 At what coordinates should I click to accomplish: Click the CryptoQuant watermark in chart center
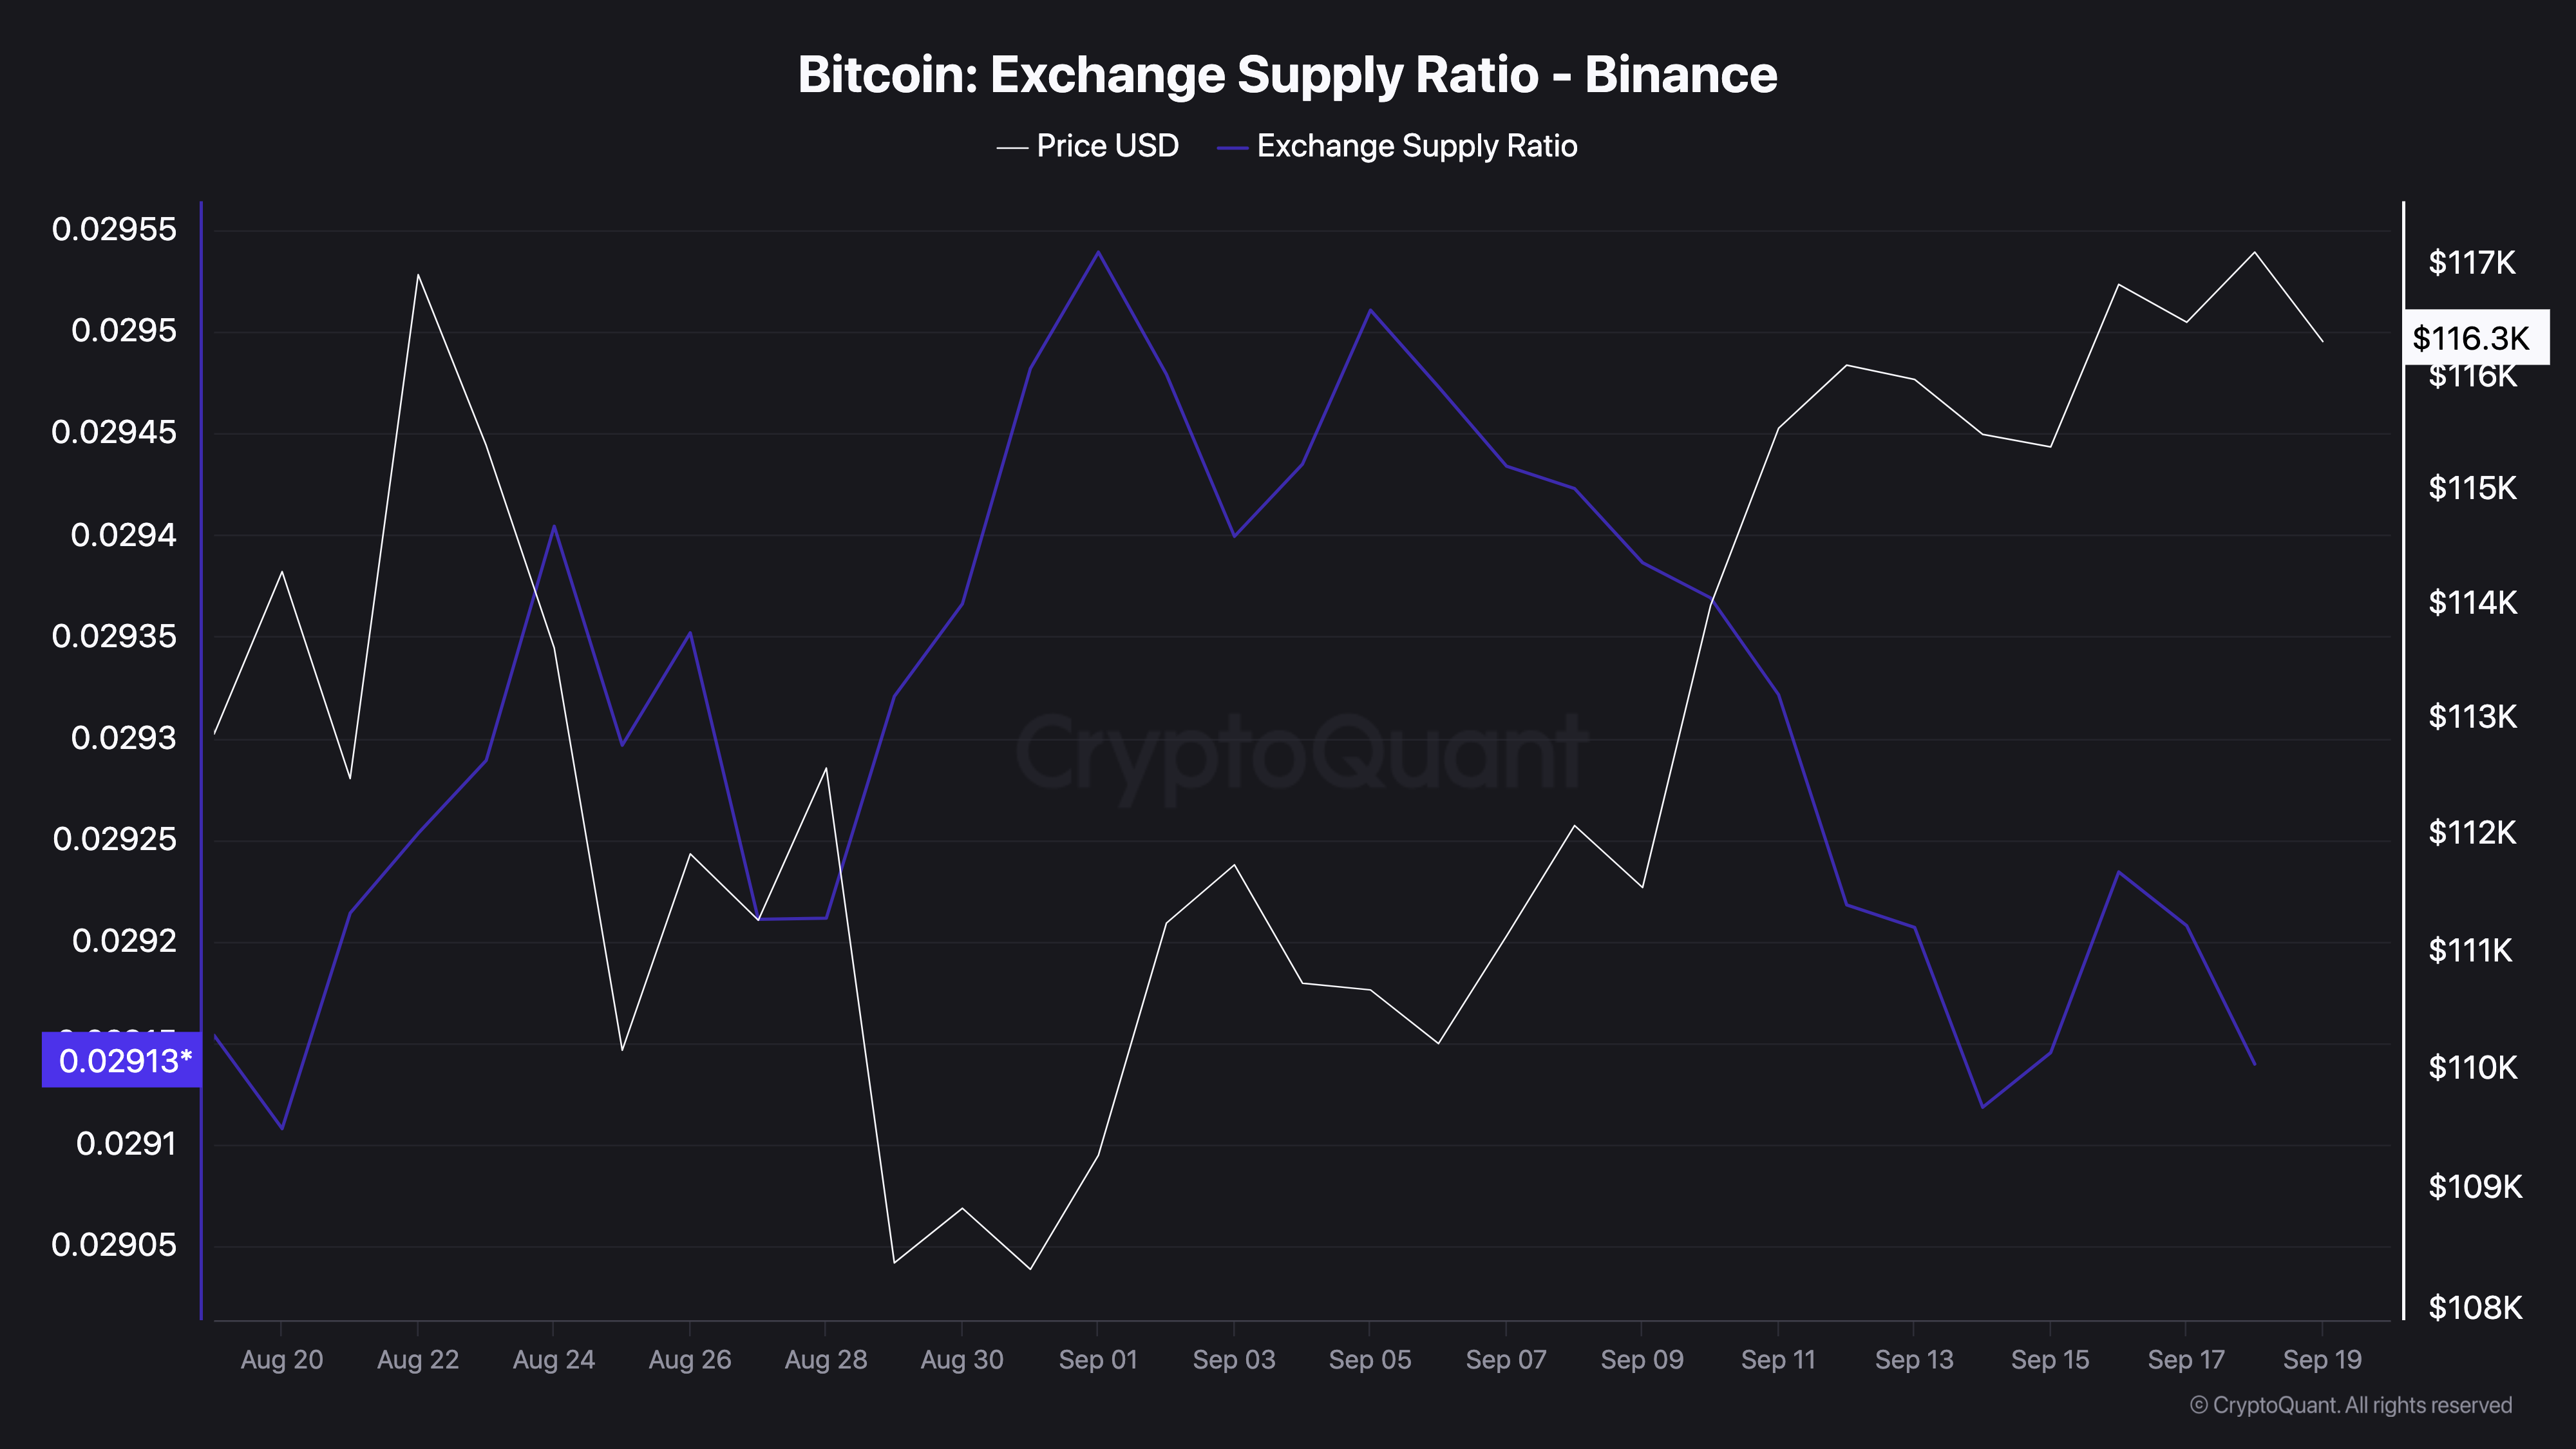(1300, 752)
